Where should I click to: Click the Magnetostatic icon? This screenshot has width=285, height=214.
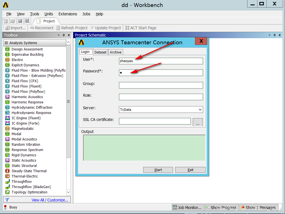(7, 128)
